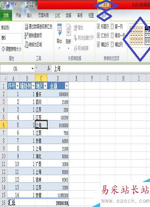The height and width of the screenshot is (207, 150).
Task: Enable the 最后一列 last column checkbox
Action: pos(112,35)
